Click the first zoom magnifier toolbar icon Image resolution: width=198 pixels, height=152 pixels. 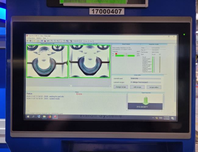(52, 41)
